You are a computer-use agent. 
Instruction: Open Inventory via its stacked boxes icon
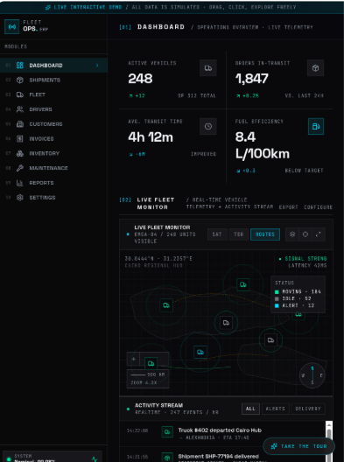[20, 153]
